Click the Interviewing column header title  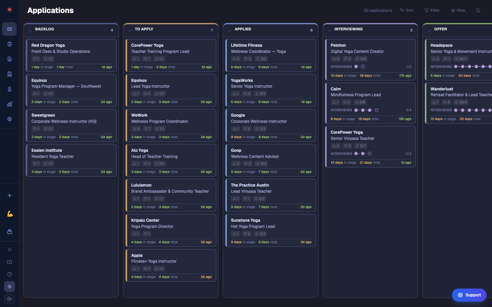348,29
